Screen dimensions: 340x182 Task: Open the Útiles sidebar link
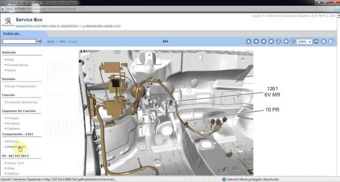pos(10,168)
